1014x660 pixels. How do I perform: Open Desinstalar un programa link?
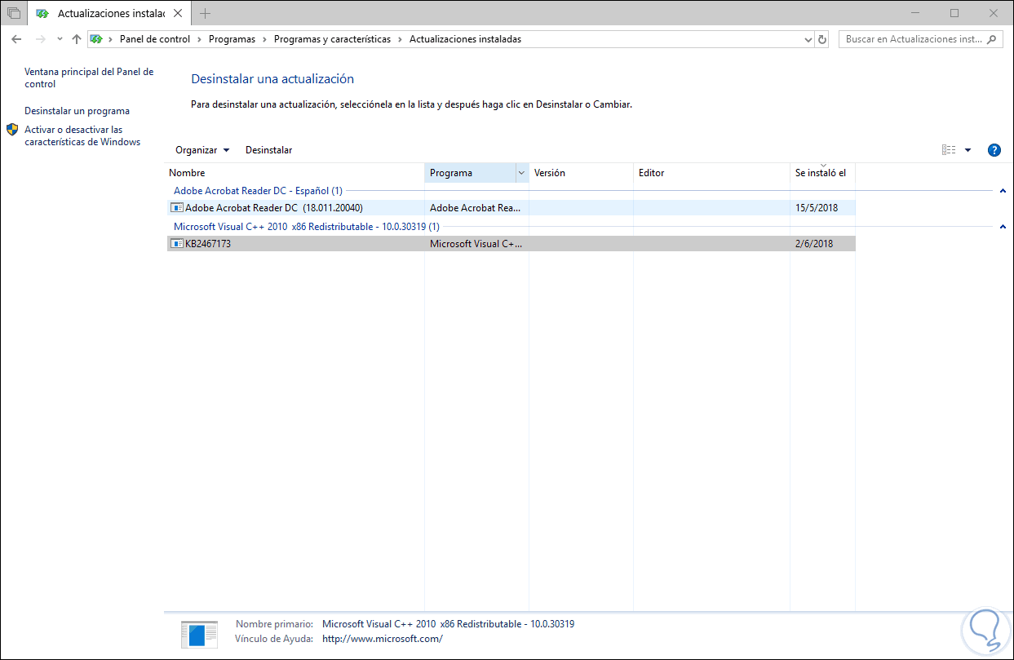click(x=77, y=111)
